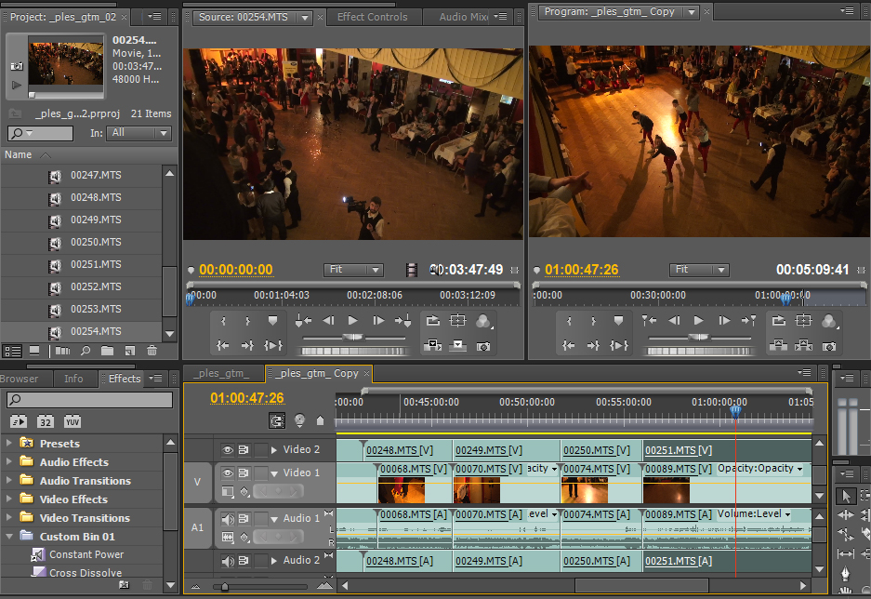Switch Project panel to icon view
The image size is (871, 599).
point(34,352)
